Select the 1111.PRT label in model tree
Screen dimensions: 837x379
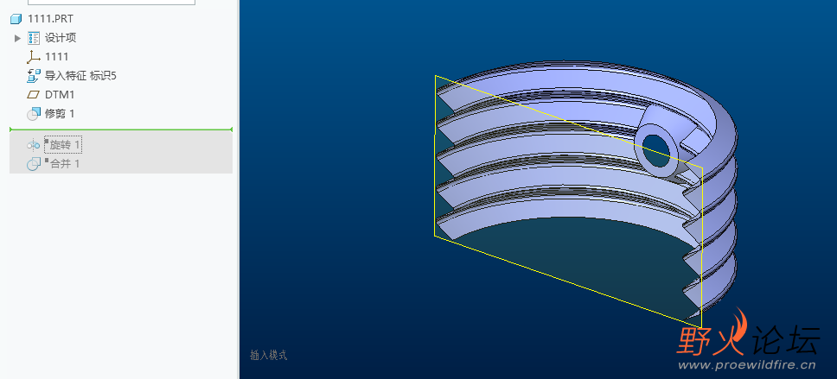[x=51, y=19]
